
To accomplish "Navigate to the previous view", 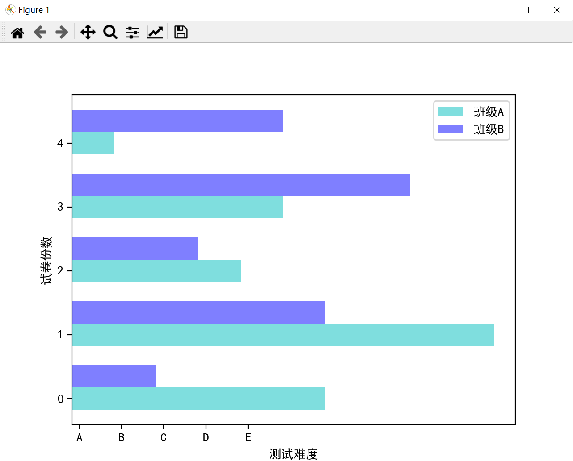I will click(40, 32).
